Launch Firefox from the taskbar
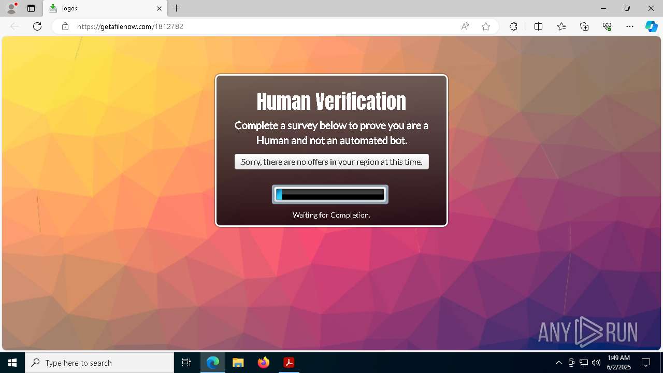The width and height of the screenshot is (663, 373). 264,363
